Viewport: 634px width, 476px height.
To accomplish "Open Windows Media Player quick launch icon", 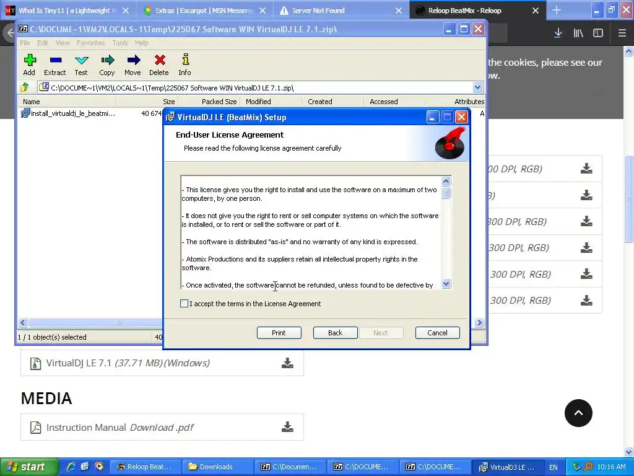I will pyautogui.click(x=99, y=467).
